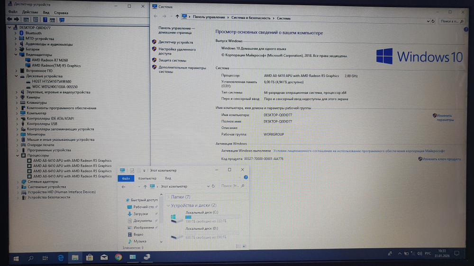
Task: Click the Properties icon in Device Manager toolbar
Action: pyautogui.click(x=36, y=19)
